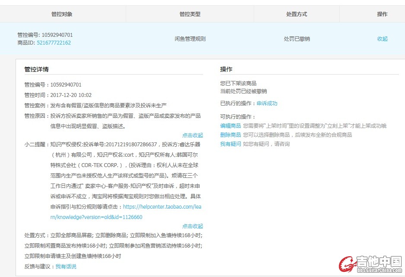
Task: Click the 投诉单号 201712191807286637 text
Action: (x=120, y=144)
